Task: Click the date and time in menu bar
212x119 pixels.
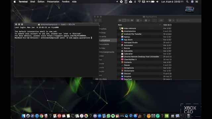Action: point(172,2)
